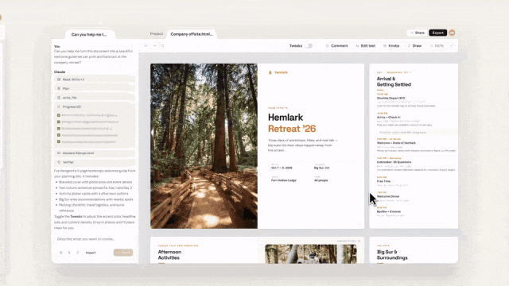Click the 'Free Time' schedule entry
Screen dimensions: 509x286
coord(383,181)
